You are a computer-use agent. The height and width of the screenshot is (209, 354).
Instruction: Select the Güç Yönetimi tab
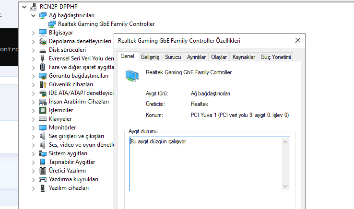point(275,57)
